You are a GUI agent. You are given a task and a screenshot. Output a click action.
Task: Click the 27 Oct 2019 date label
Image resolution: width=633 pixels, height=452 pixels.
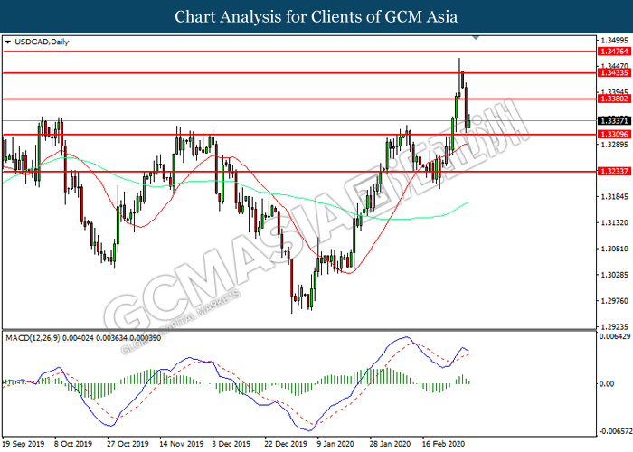(x=128, y=444)
